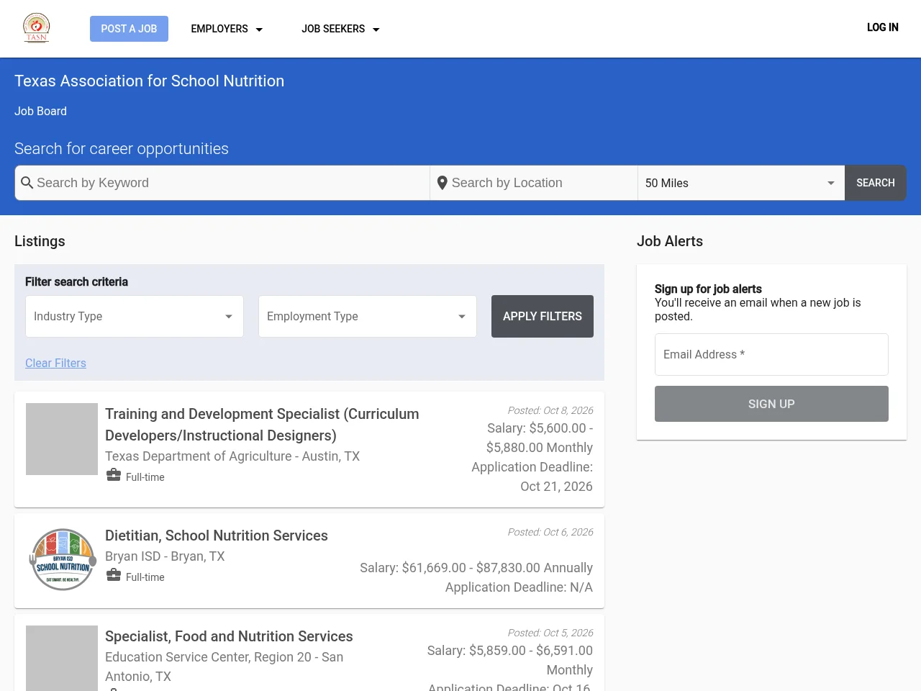Screen dimensions: 921x691
Task: Click the Search button
Action: click(x=876, y=183)
